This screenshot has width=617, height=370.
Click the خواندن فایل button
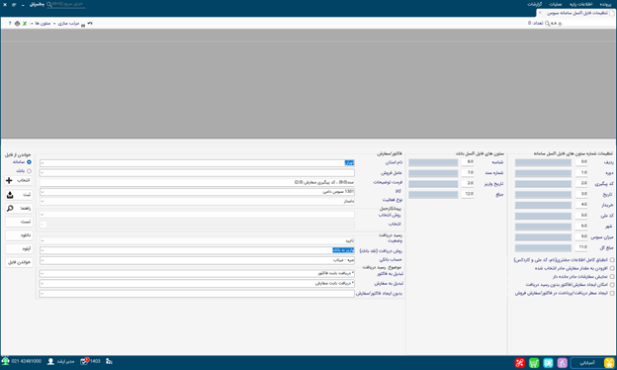pyautogui.click(x=19, y=262)
